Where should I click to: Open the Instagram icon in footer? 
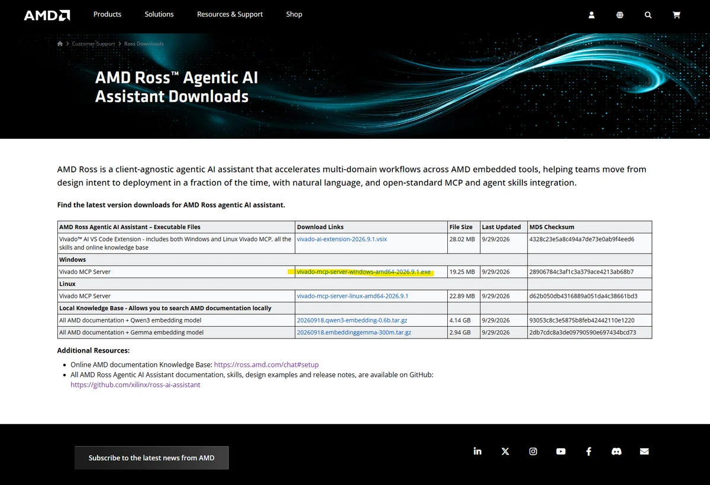click(x=533, y=451)
